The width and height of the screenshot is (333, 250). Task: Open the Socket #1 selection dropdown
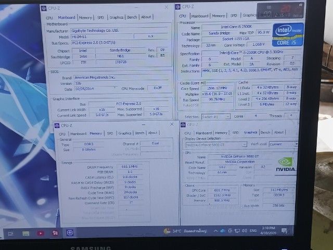tap(215, 117)
